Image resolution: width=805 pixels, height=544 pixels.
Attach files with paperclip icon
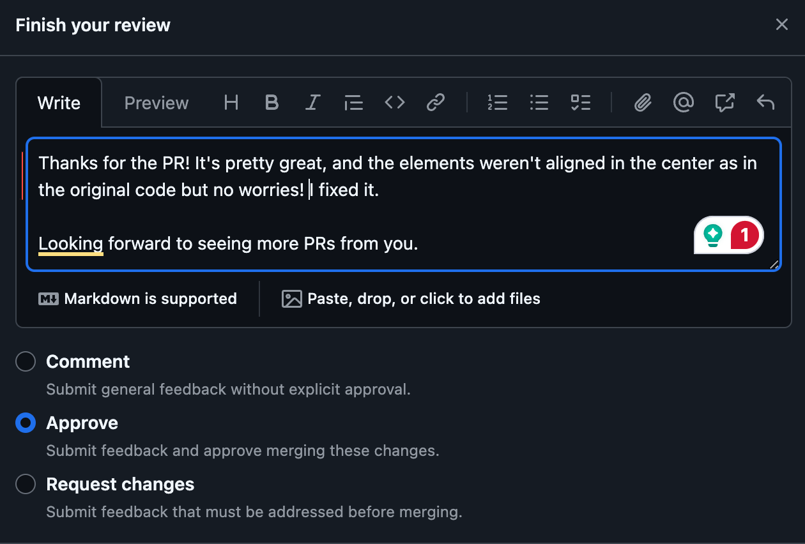point(643,102)
